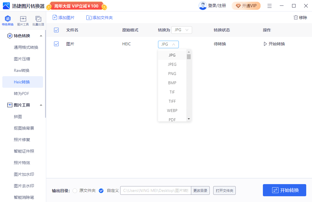
Task: Collapse the 特色转换 sidebar section
Action: point(41,36)
